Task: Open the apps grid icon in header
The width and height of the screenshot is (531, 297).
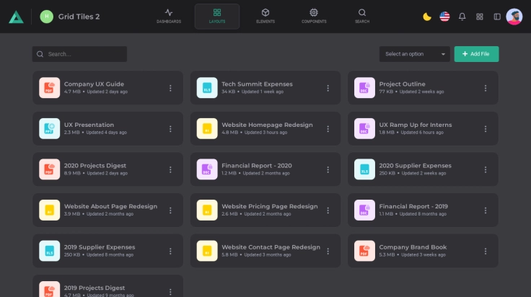Action: (480, 17)
